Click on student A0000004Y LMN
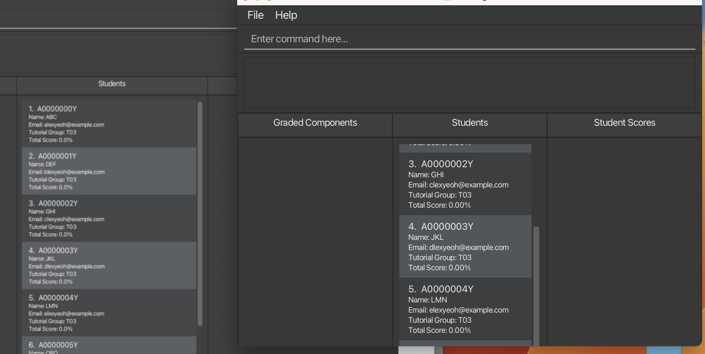This screenshot has height=354, width=705. pyautogui.click(x=465, y=309)
